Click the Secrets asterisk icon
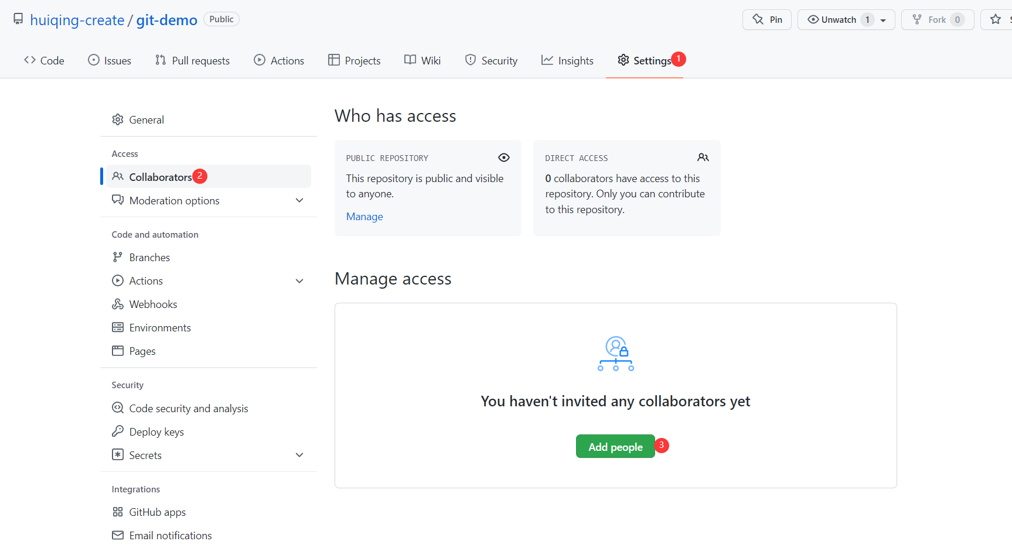This screenshot has height=548, width=1012. coord(118,454)
